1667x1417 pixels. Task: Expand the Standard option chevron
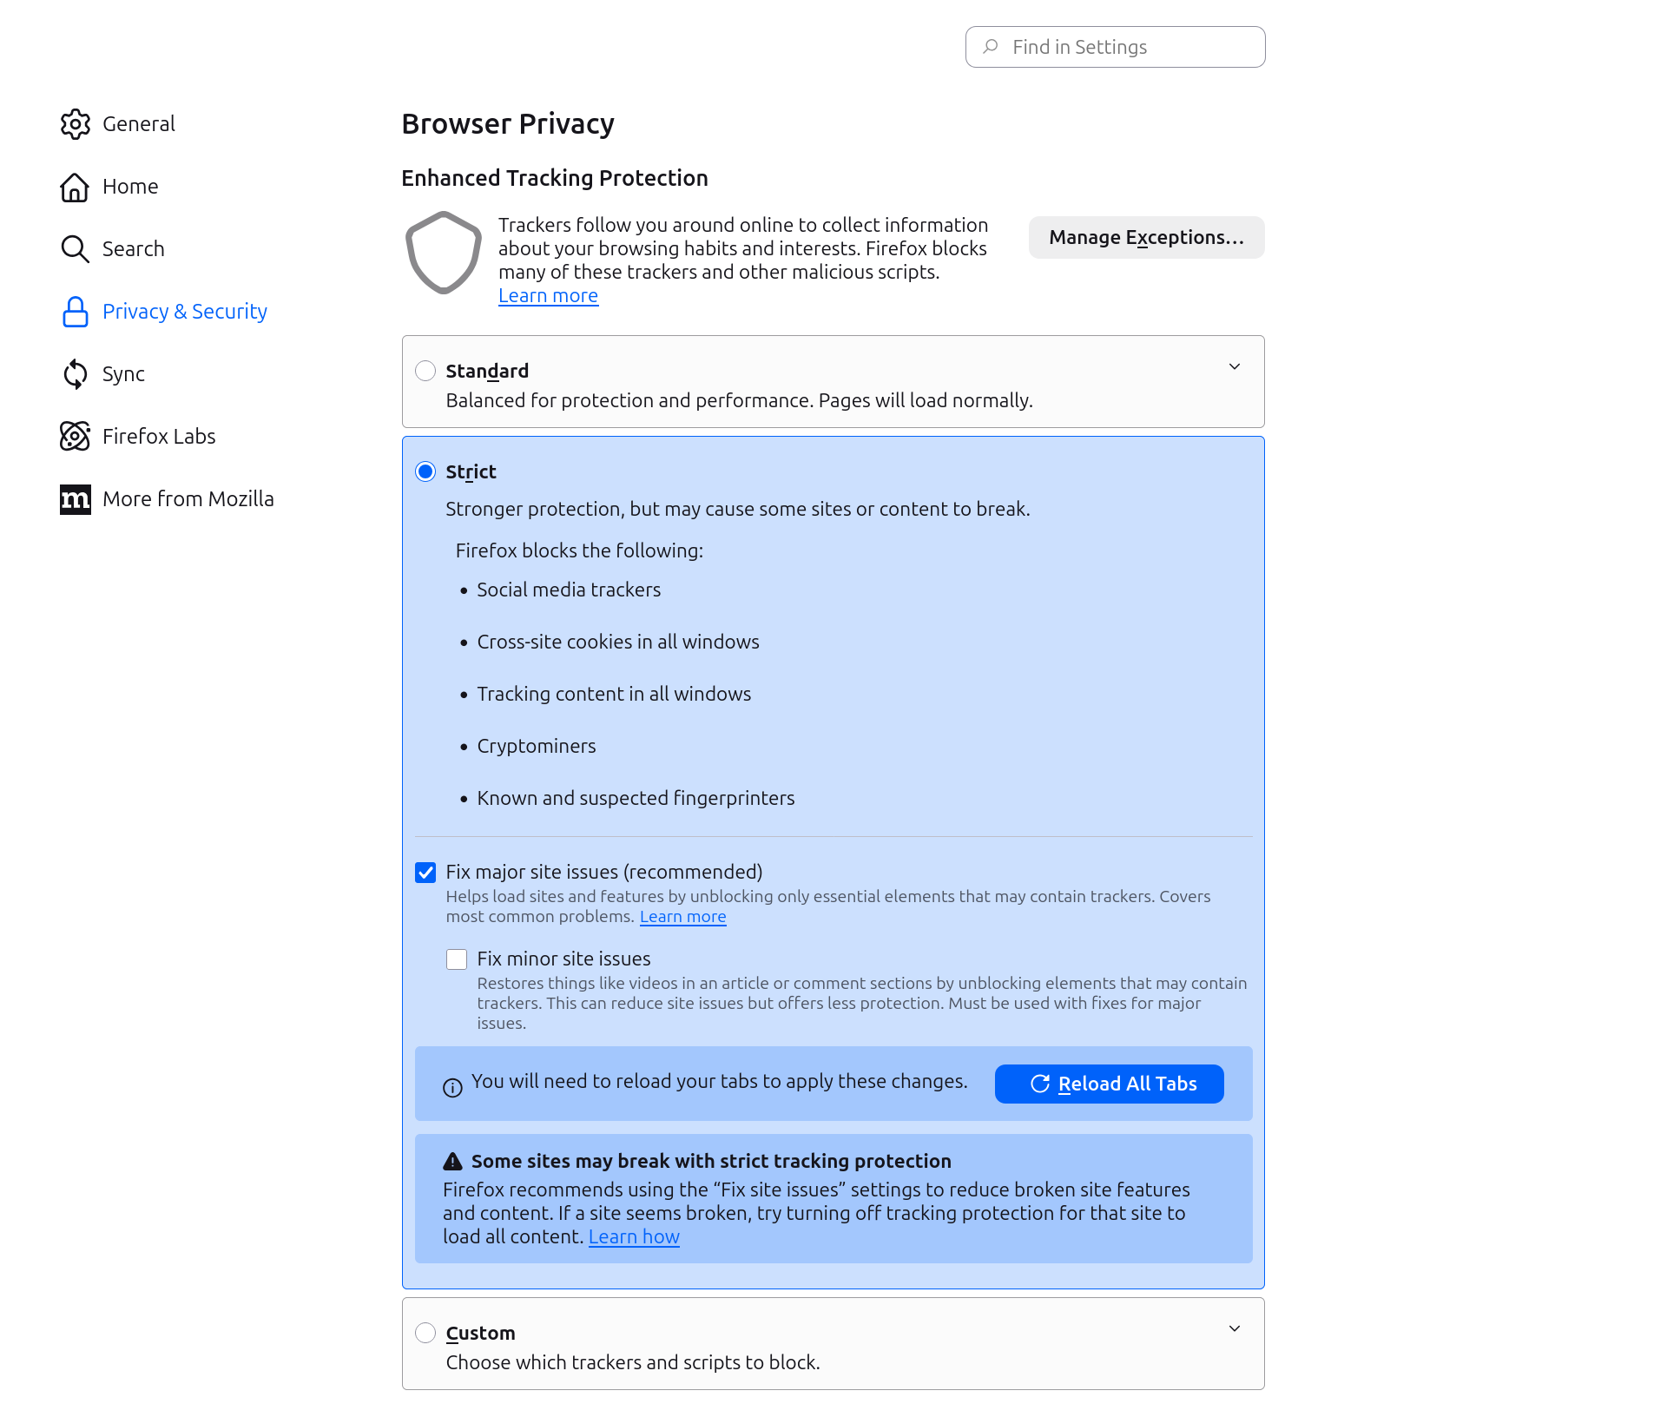[1235, 367]
